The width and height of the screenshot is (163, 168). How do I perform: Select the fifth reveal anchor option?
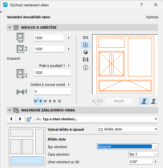(59, 101)
